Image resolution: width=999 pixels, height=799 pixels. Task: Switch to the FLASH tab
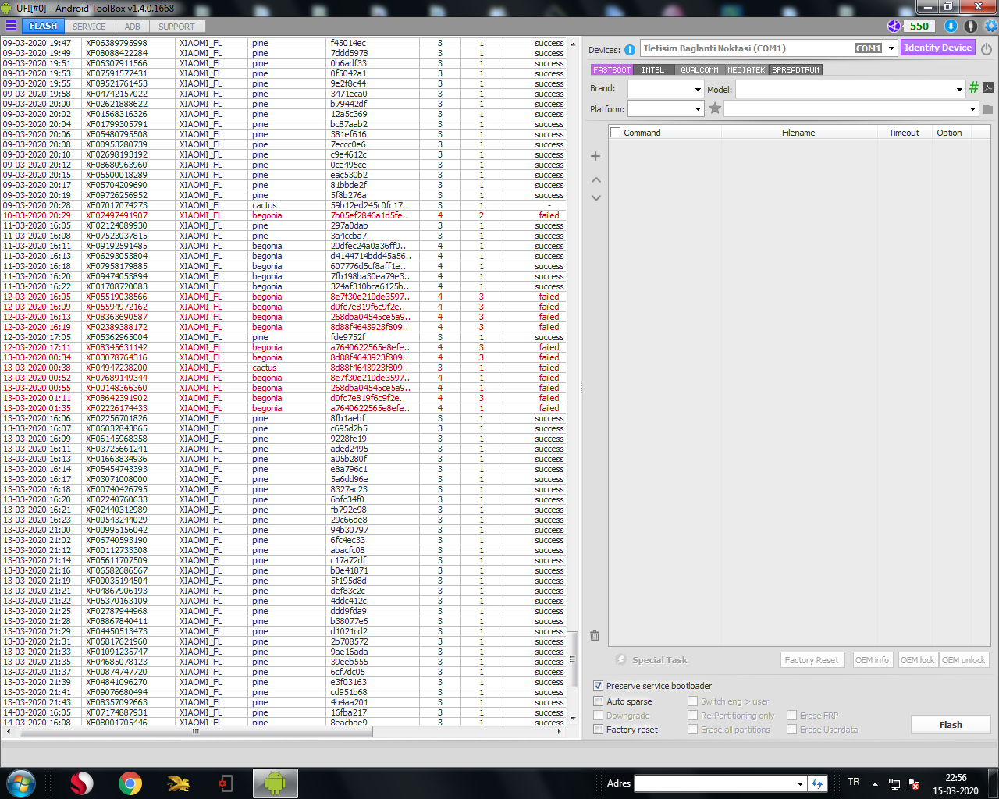click(44, 26)
